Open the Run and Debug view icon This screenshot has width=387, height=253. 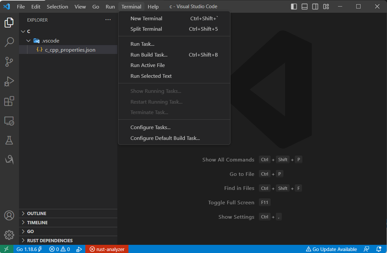click(x=9, y=81)
